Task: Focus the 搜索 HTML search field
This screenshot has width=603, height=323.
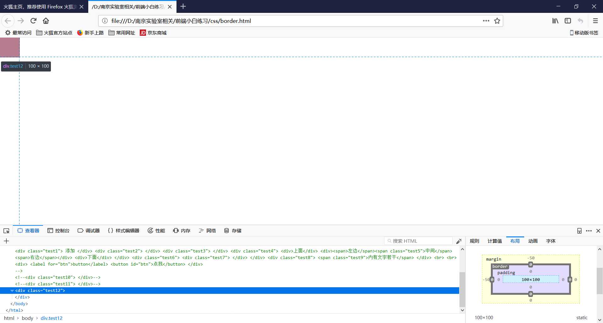Action: pyautogui.click(x=418, y=241)
